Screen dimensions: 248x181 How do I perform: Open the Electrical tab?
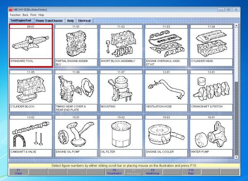click(x=84, y=21)
